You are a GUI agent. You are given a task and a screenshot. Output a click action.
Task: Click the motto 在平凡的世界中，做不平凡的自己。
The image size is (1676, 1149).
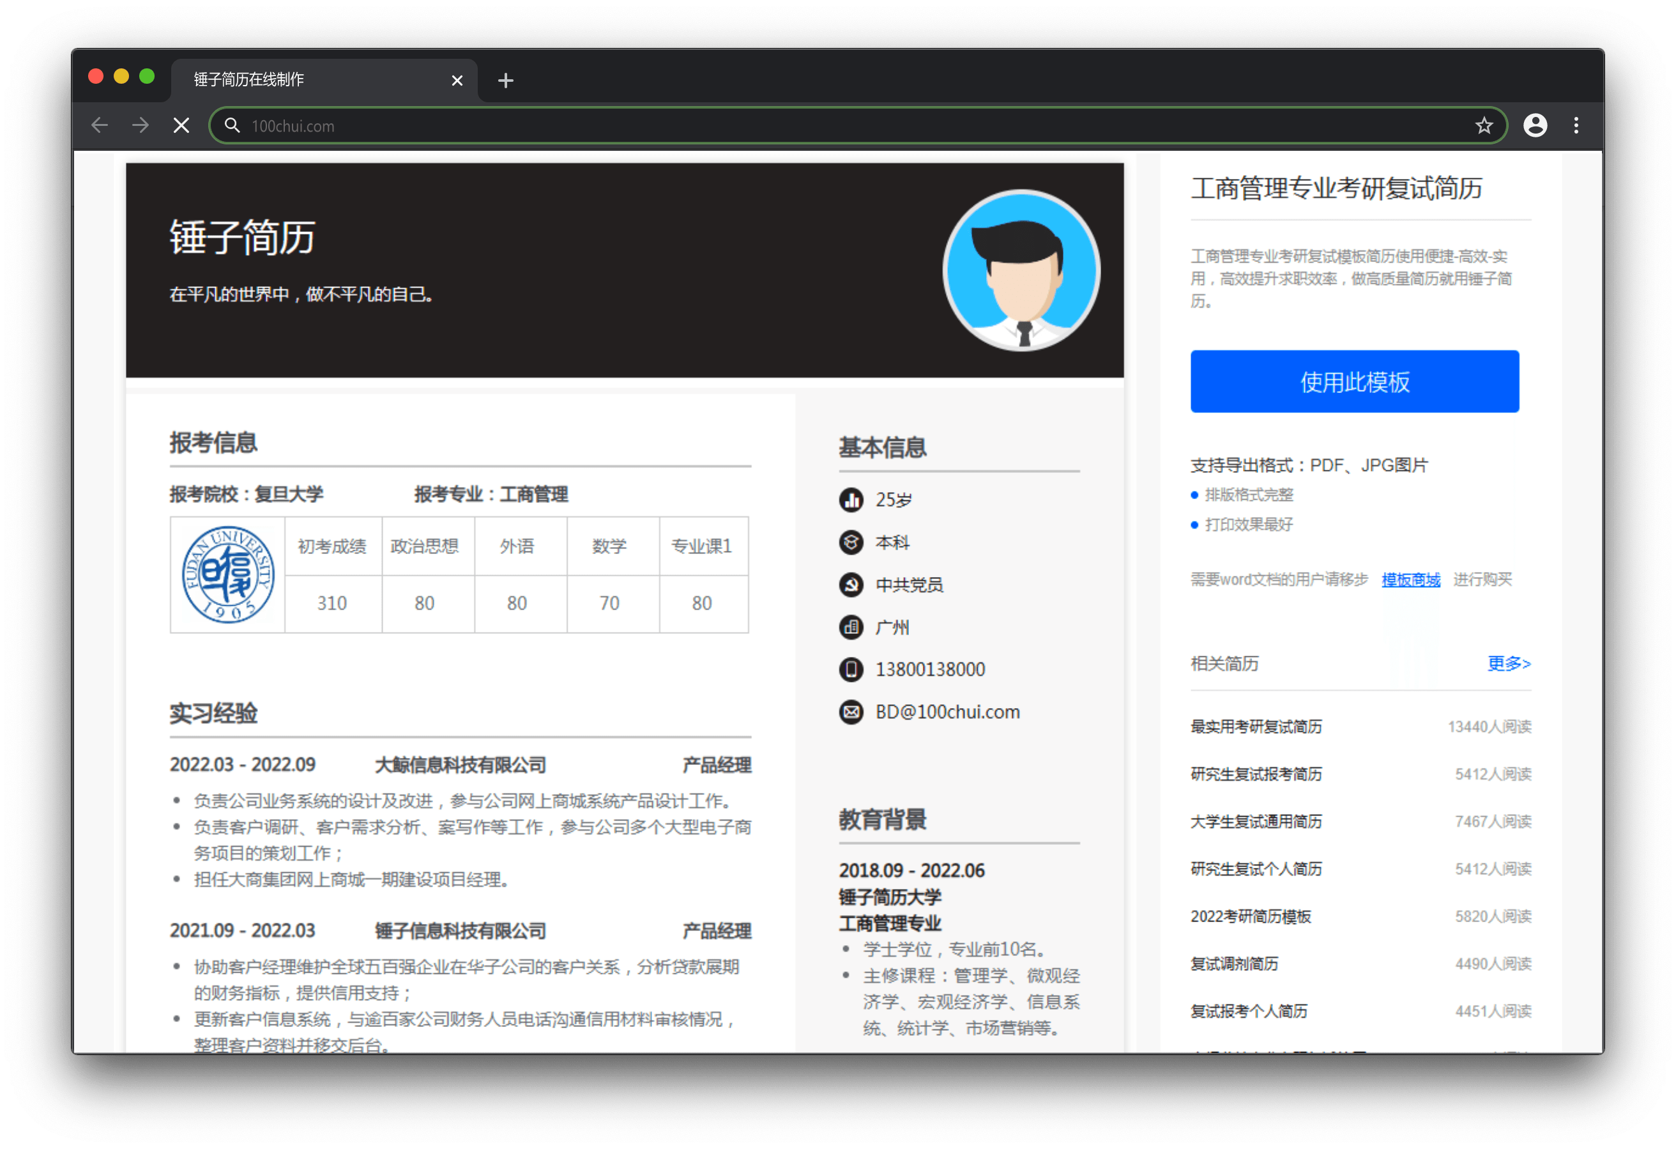[301, 295]
